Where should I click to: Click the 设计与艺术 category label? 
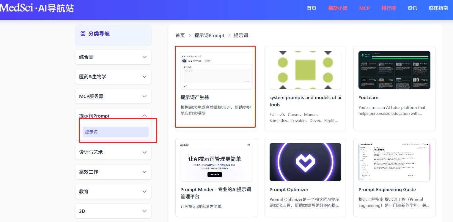(91, 152)
